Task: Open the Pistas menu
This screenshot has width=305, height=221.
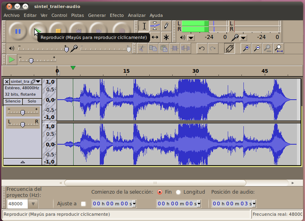Action: [x=77, y=15]
